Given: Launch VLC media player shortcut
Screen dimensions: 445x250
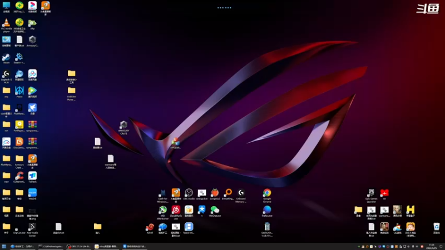Looking at the screenshot, I should [x=6, y=22].
